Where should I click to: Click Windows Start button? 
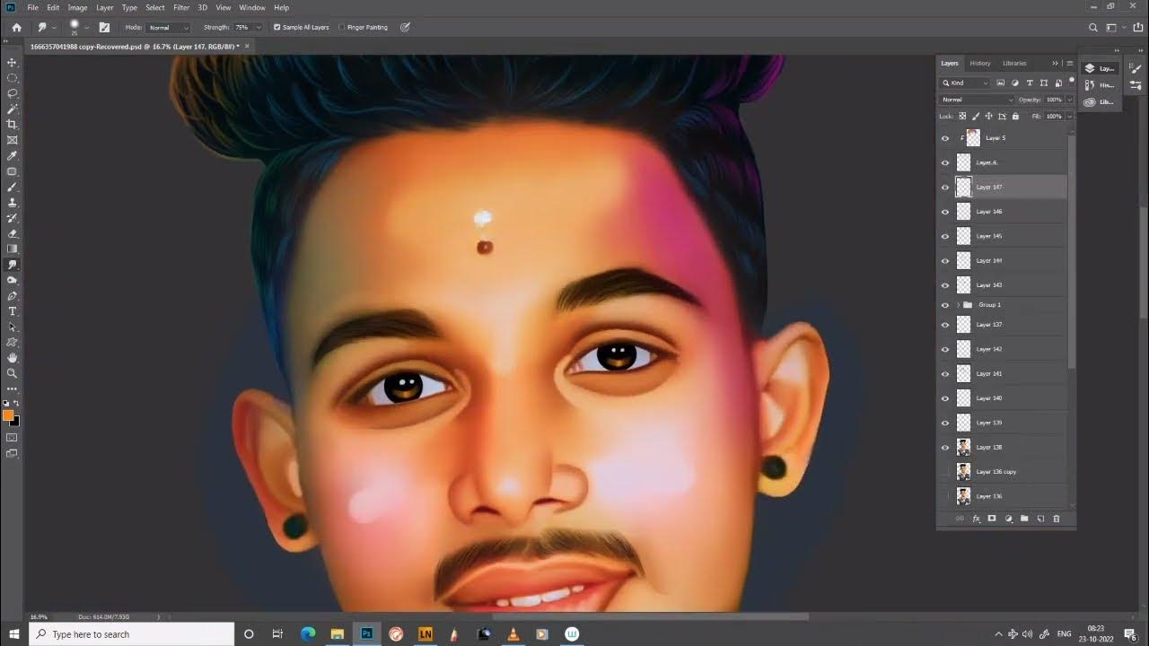13,634
